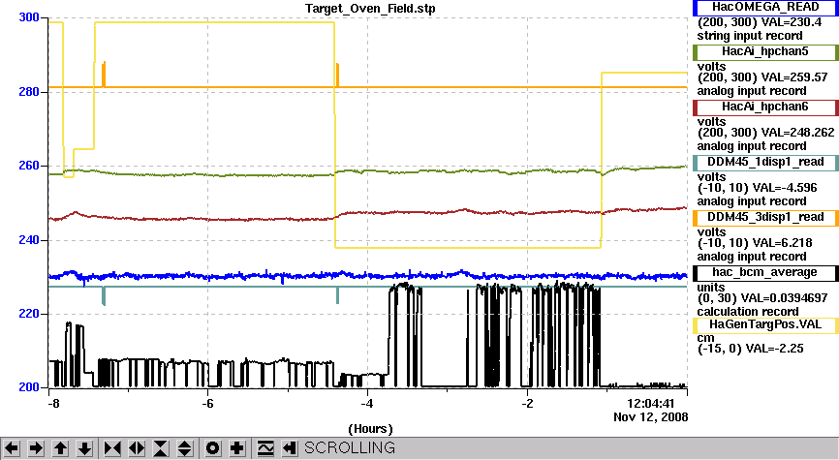Click the -2 hours axis label

point(527,403)
